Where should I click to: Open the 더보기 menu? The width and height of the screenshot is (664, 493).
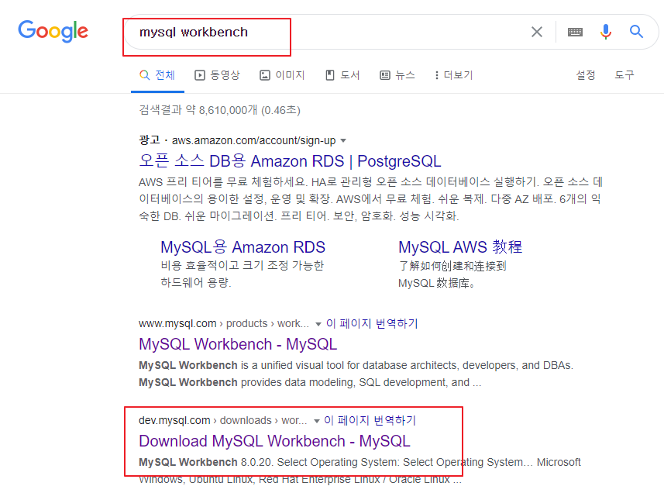[x=453, y=75]
